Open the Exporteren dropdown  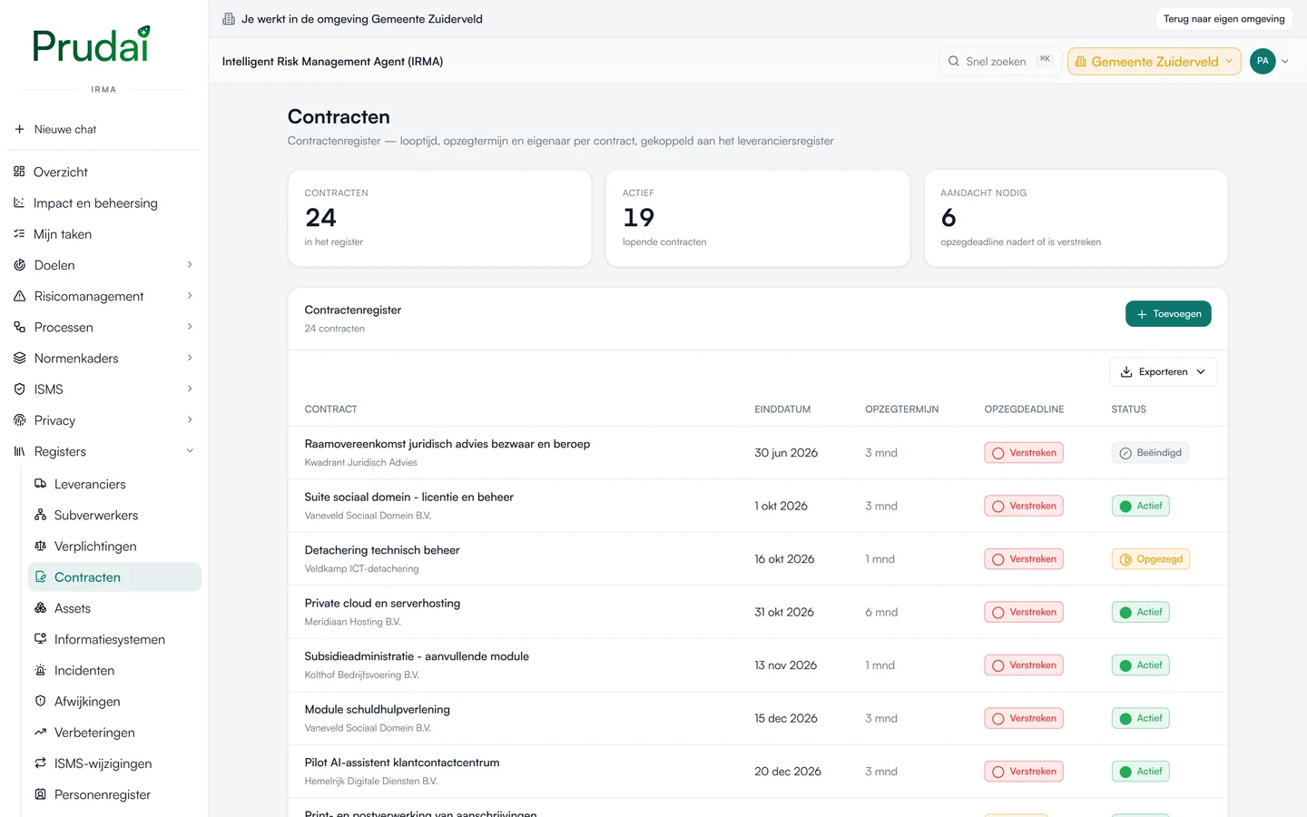(x=1163, y=371)
